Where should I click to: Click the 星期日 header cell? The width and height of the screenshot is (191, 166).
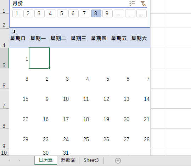tap(19, 38)
